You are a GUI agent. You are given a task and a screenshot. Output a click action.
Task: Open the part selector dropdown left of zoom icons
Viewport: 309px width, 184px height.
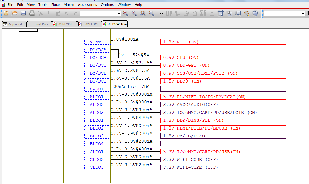(x=119, y=14)
